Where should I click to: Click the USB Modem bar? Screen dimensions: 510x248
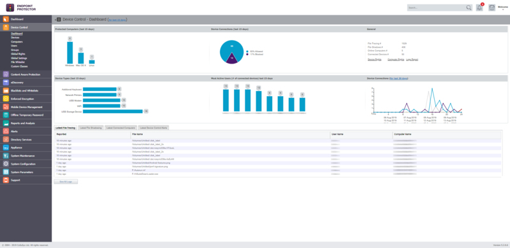click(x=101, y=100)
